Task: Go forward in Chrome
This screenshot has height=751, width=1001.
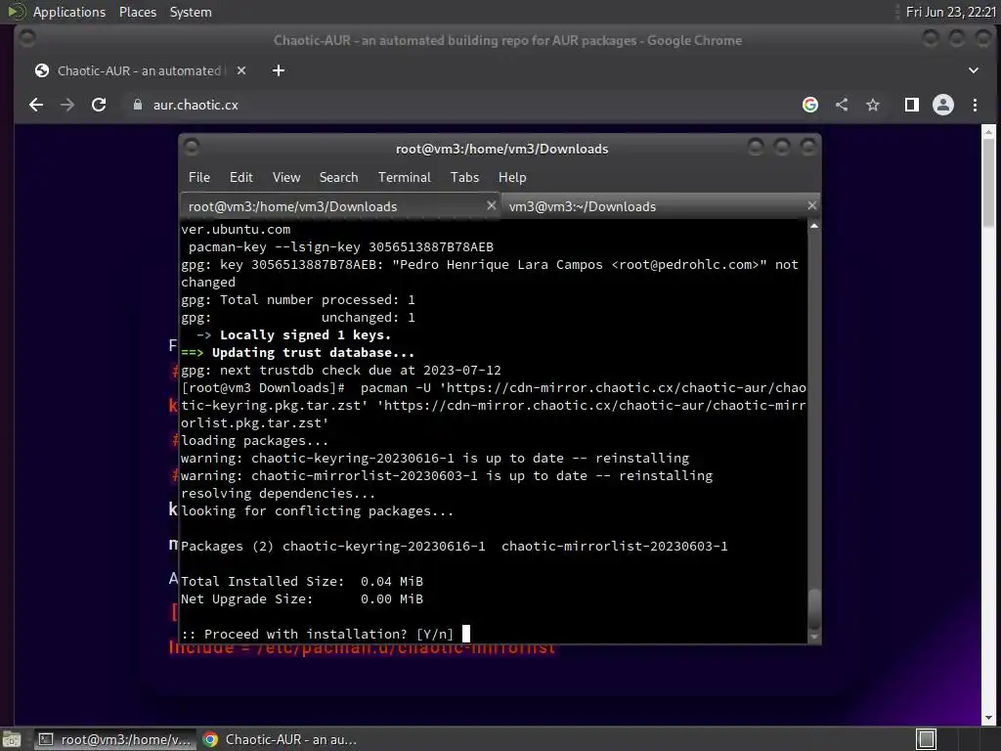Action: pyautogui.click(x=67, y=105)
